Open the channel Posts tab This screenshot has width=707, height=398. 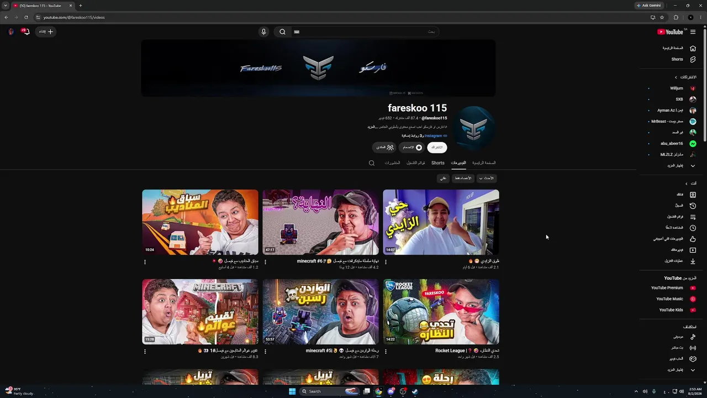(392, 163)
